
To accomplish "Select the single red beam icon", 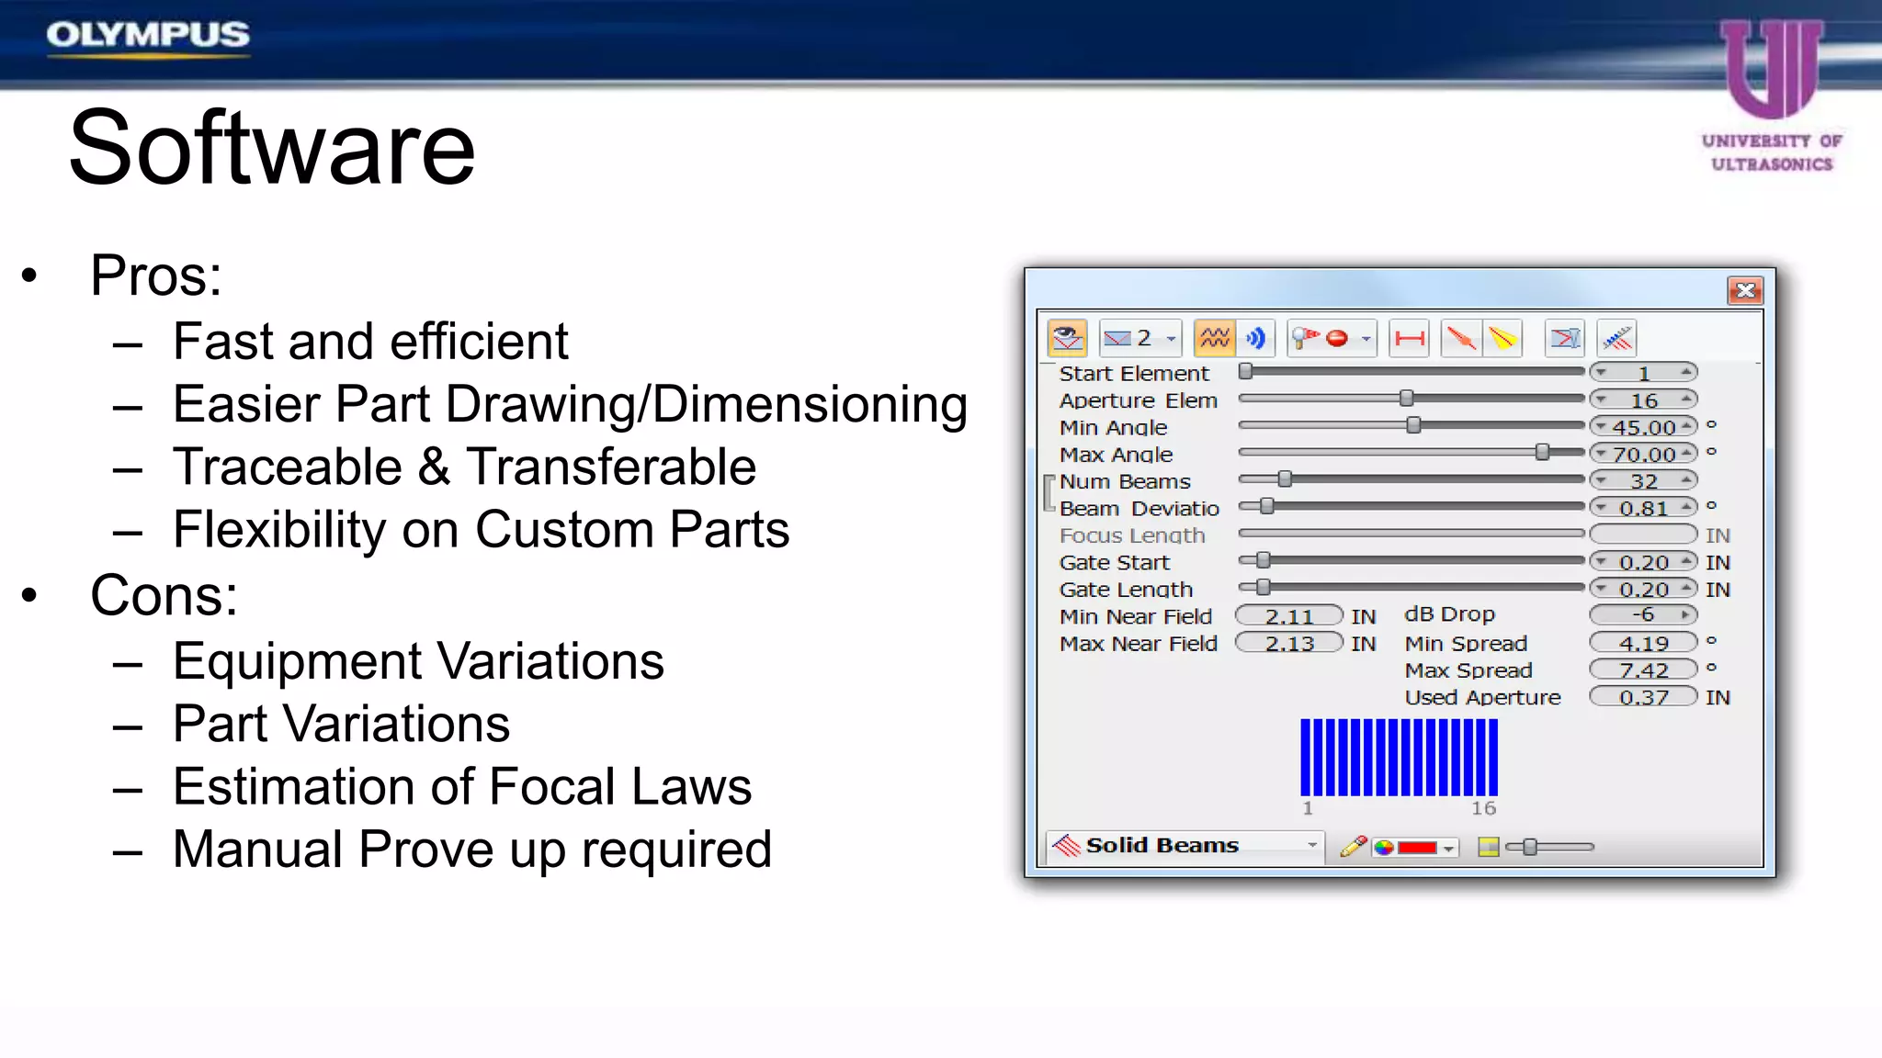I will click(1460, 339).
